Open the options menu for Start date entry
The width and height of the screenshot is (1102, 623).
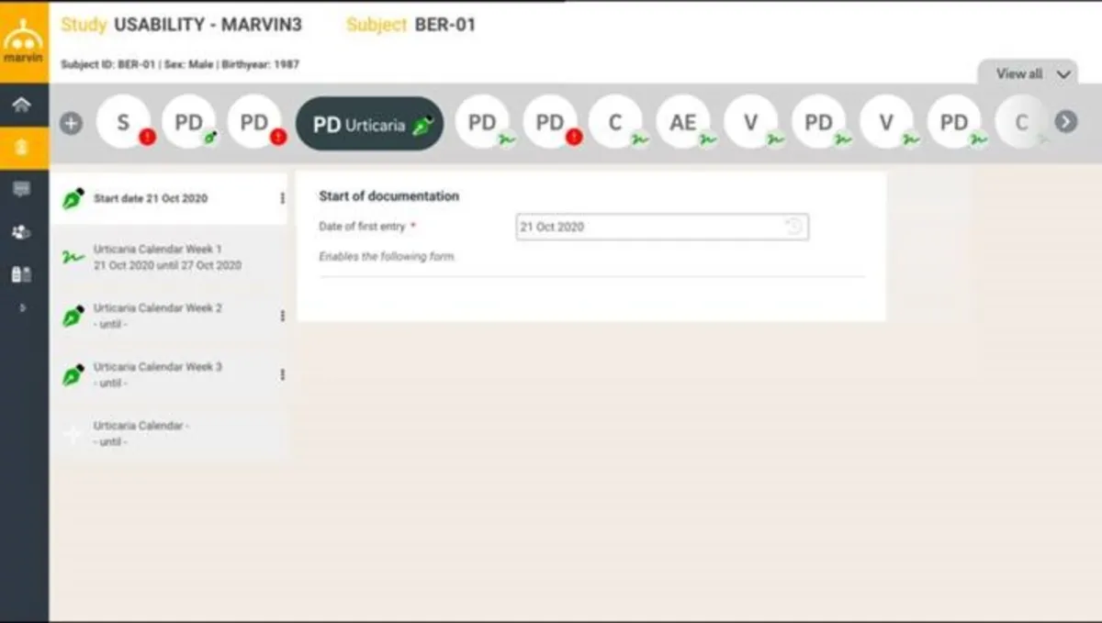pyautogui.click(x=282, y=198)
